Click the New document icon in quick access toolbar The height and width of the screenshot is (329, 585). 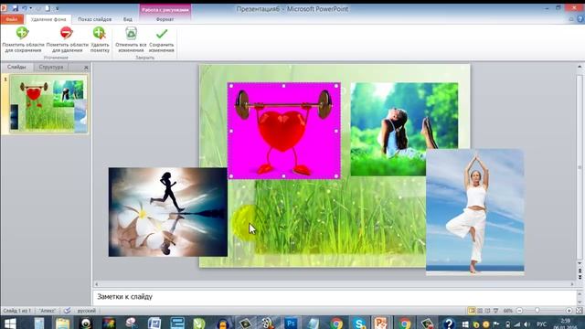point(48,8)
